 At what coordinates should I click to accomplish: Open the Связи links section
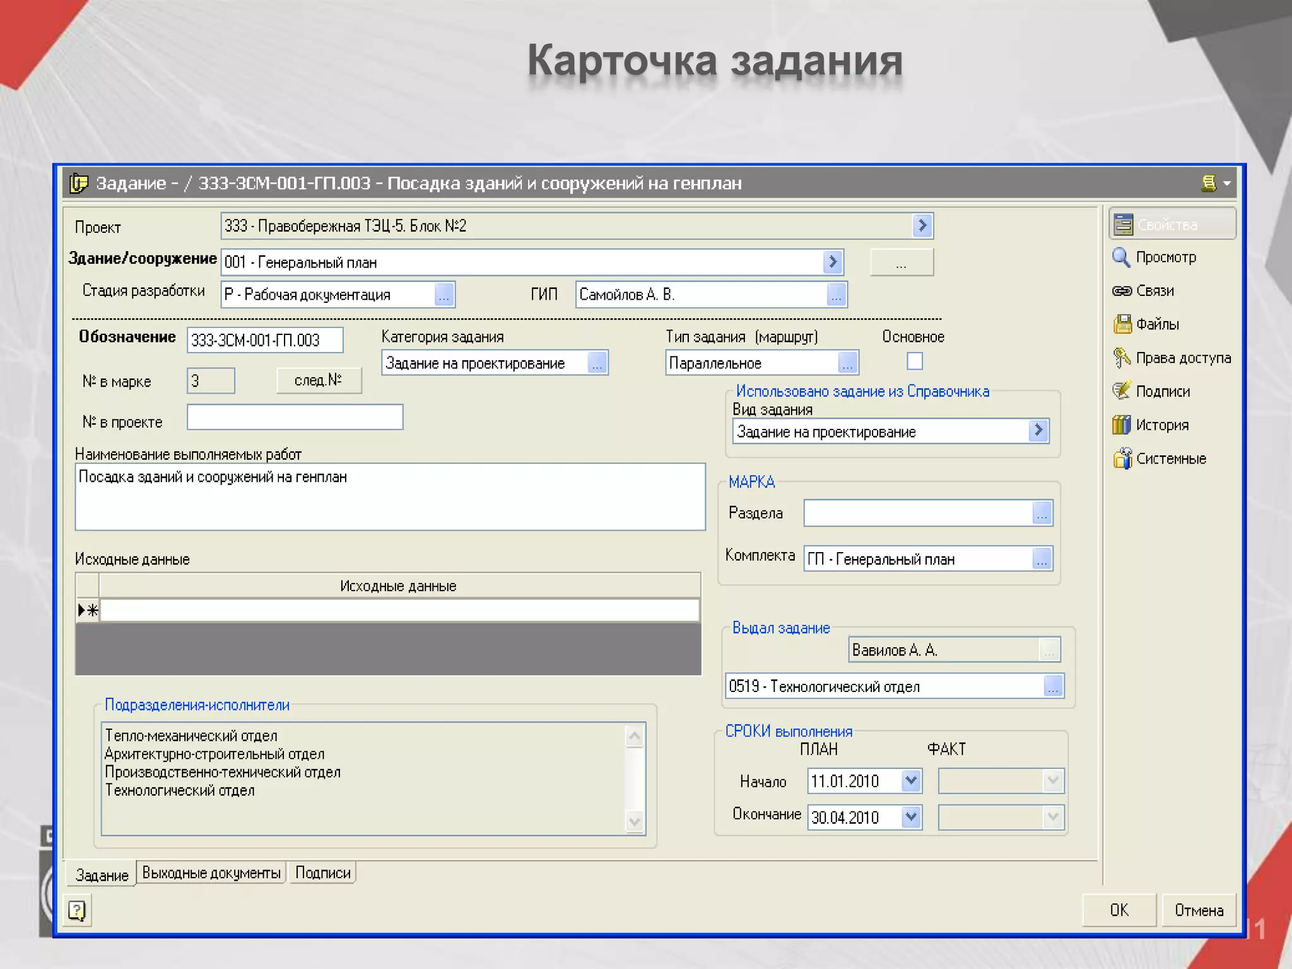(1143, 291)
